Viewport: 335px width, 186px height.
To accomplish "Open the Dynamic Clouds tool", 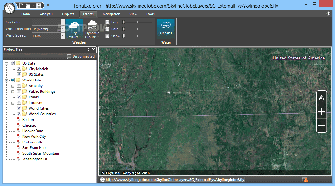I will click(x=92, y=29).
